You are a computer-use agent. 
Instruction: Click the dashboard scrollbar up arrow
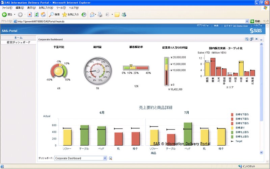(x=261, y=44)
